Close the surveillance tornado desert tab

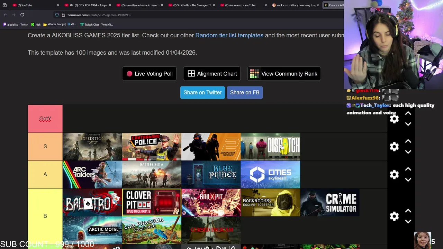(162, 5)
